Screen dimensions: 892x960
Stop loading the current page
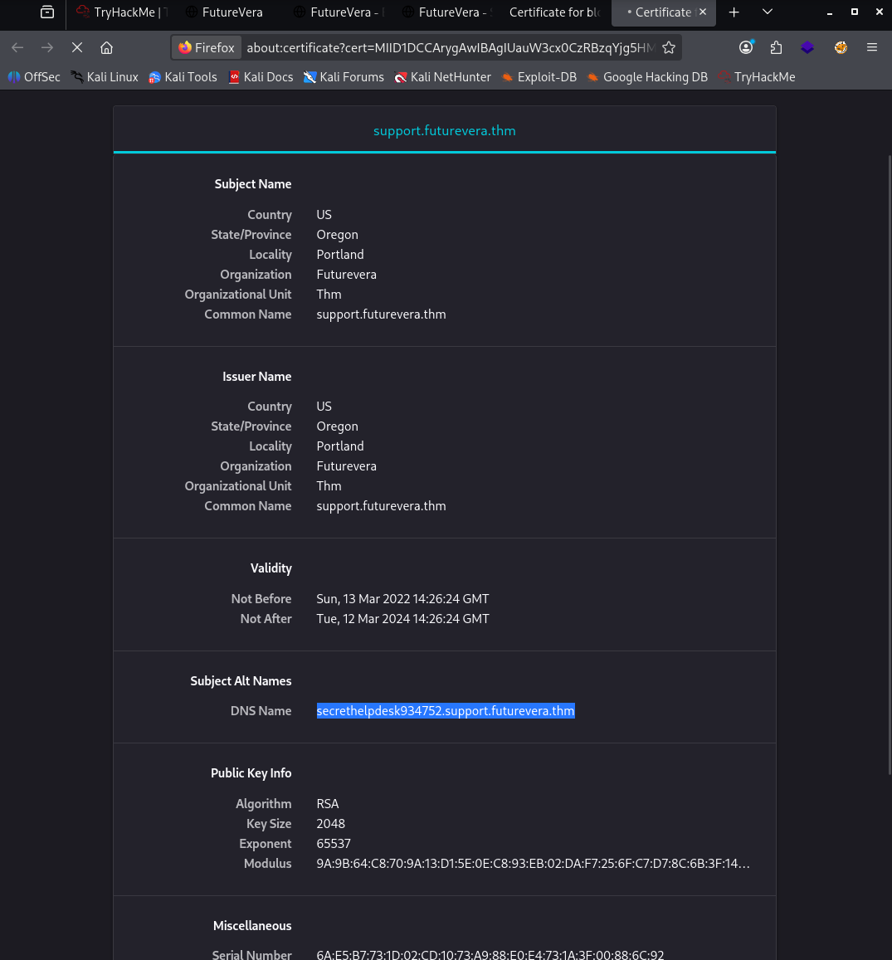point(77,47)
